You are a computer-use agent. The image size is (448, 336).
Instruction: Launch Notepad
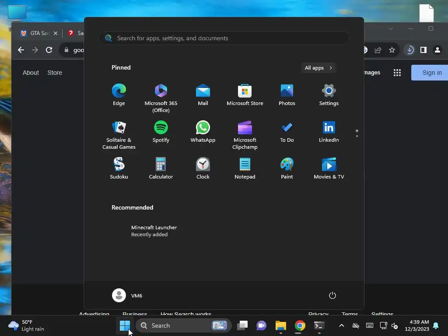pyautogui.click(x=245, y=168)
